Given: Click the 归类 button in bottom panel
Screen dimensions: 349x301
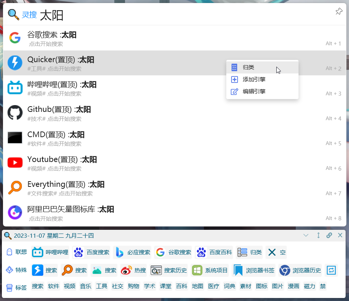Looking at the screenshot, I should pos(249,252).
